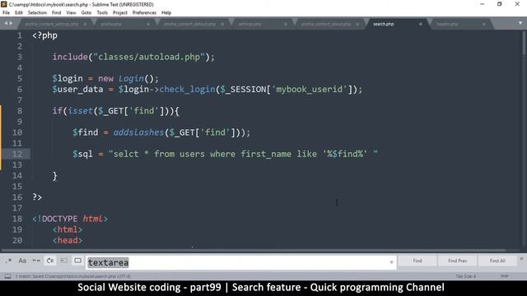Close the header.php tab
Image resolution: width=527 pixels, height=296 pixels.
coord(483,24)
